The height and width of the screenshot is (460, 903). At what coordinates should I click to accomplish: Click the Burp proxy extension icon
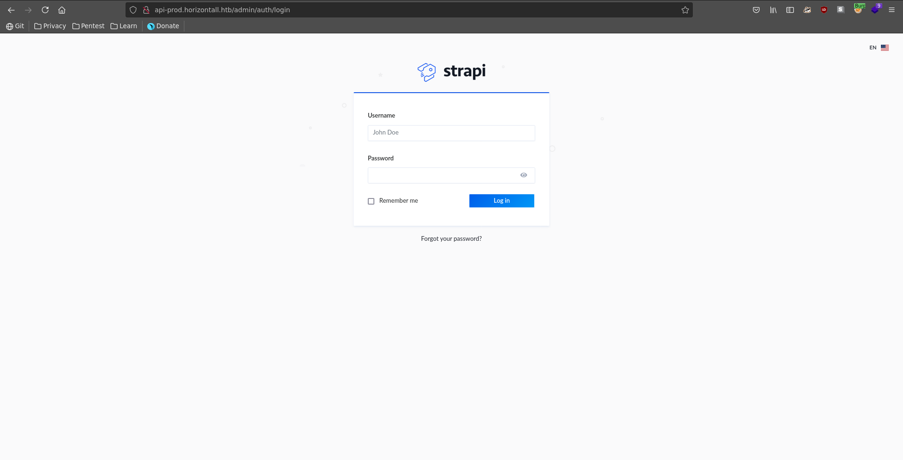coord(859,9)
